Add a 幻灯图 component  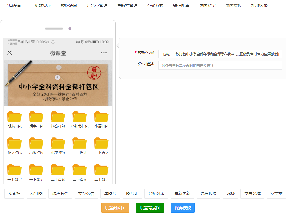[36, 194]
